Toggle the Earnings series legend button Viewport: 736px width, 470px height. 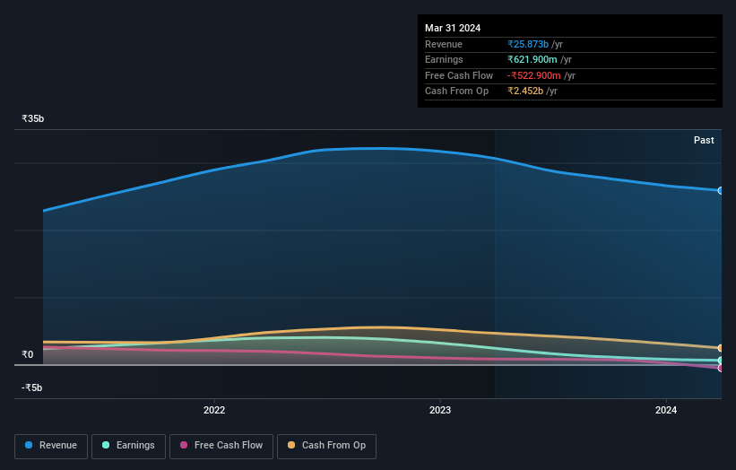coord(128,446)
